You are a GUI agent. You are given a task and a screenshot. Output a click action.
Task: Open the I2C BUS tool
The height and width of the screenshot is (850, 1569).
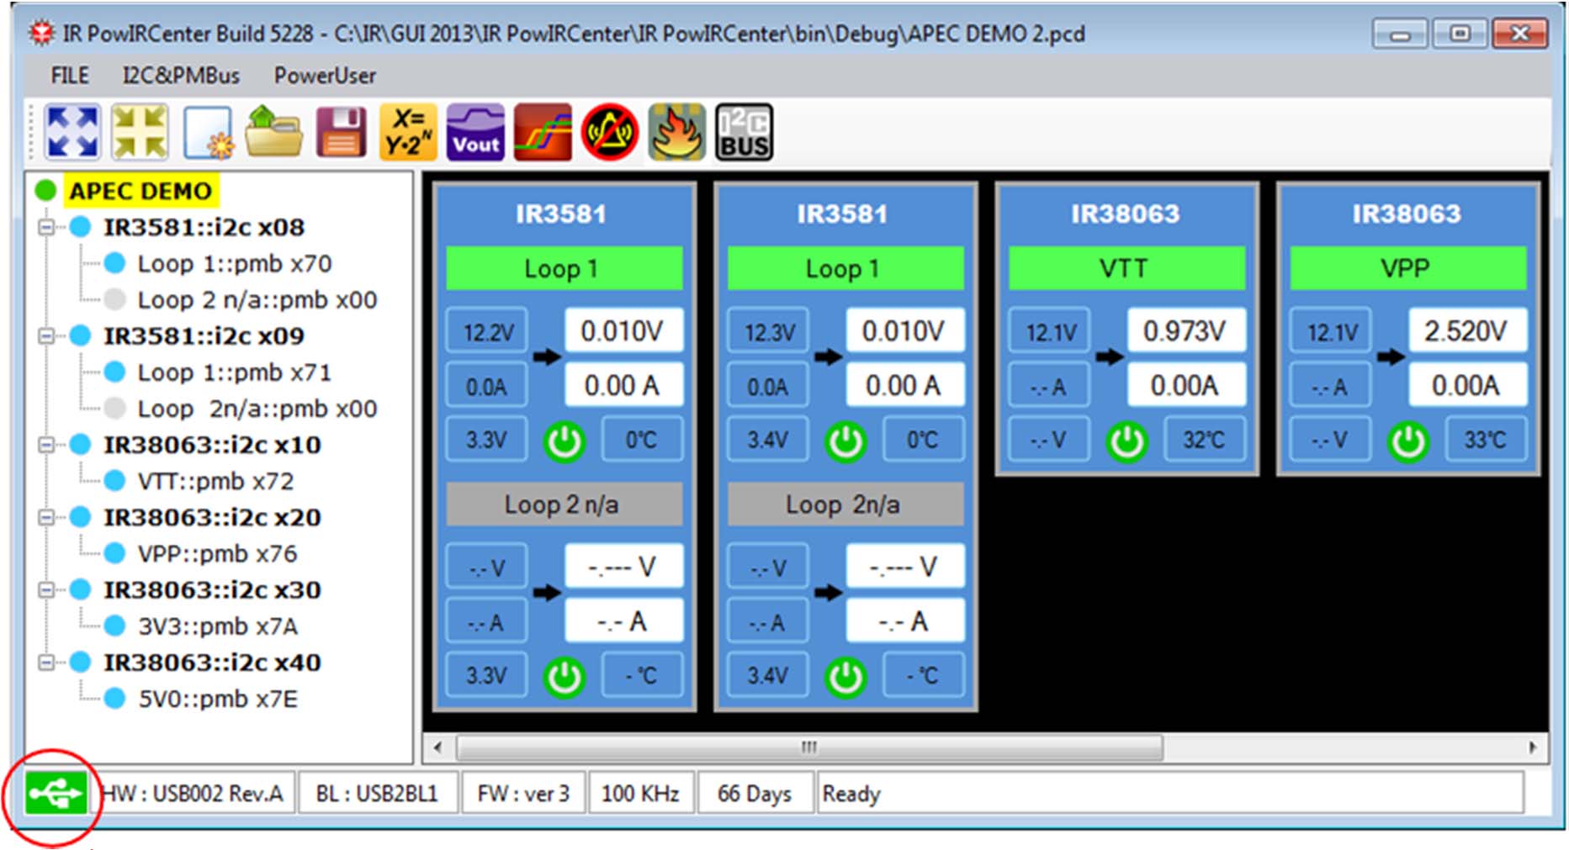tap(744, 131)
